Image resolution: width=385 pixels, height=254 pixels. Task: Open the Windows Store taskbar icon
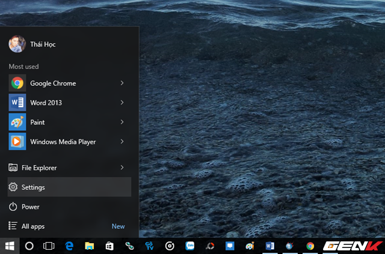tap(109, 246)
